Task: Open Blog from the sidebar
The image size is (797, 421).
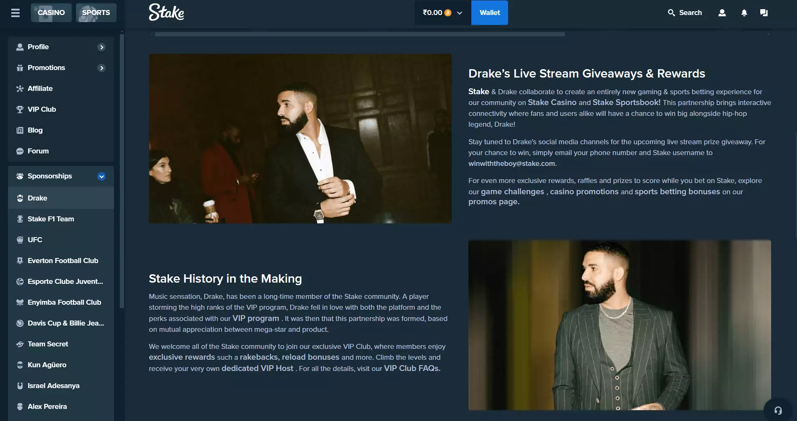Action: click(x=61, y=130)
